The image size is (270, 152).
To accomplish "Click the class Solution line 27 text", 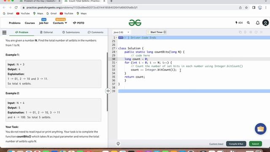I will pos(131,49).
